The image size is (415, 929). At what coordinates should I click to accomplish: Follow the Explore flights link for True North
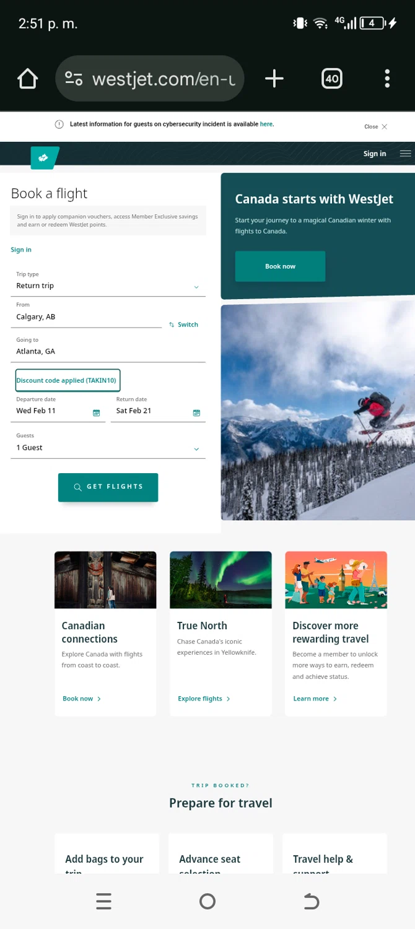[x=204, y=699]
